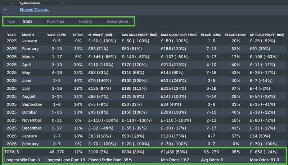Click SP place profit £-108 (-63%)
This screenshot has width=288, height=165.
[264, 57]
